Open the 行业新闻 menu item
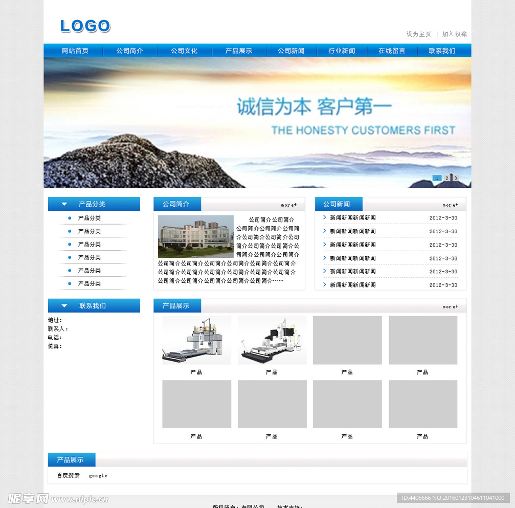 [342, 51]
